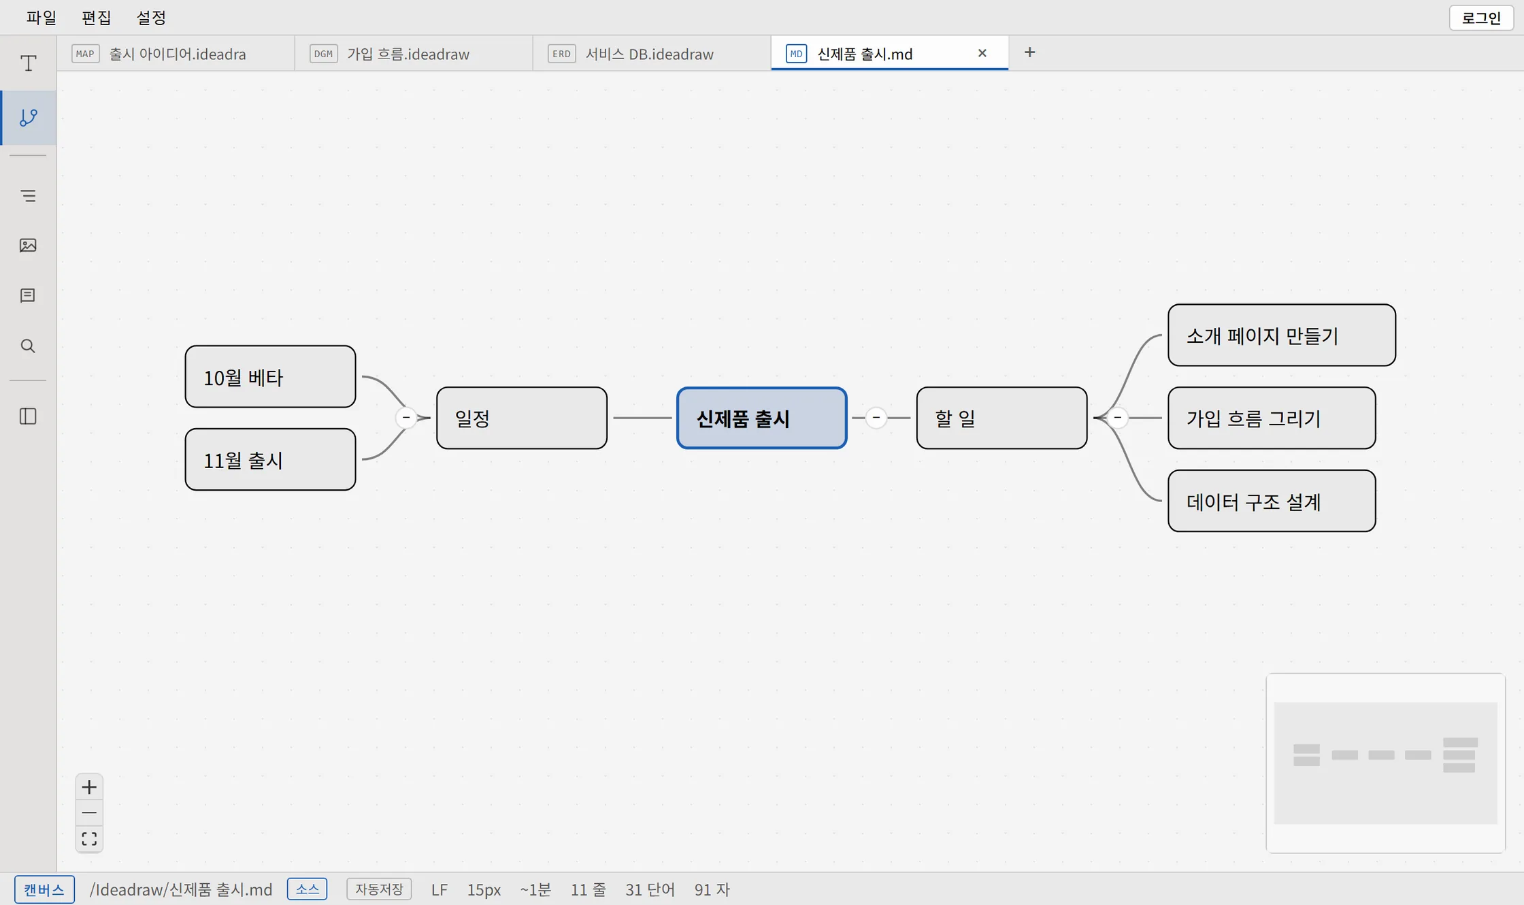Click the 91 자 character count
This screenshot has height=905, width=1524.
tap(712, 889)
